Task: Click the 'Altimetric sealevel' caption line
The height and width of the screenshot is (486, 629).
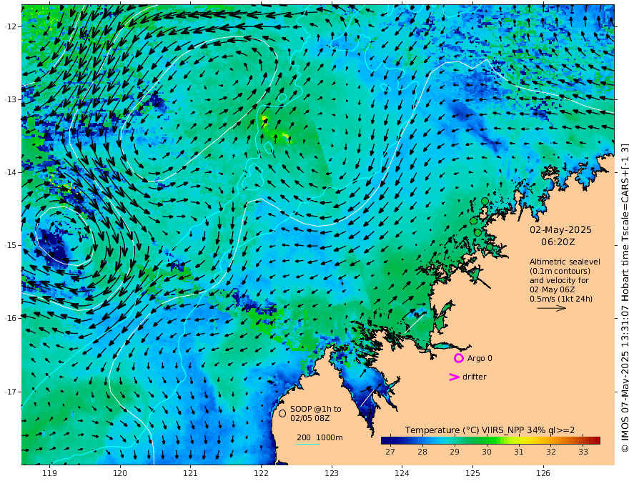Action: click(565, 262)
